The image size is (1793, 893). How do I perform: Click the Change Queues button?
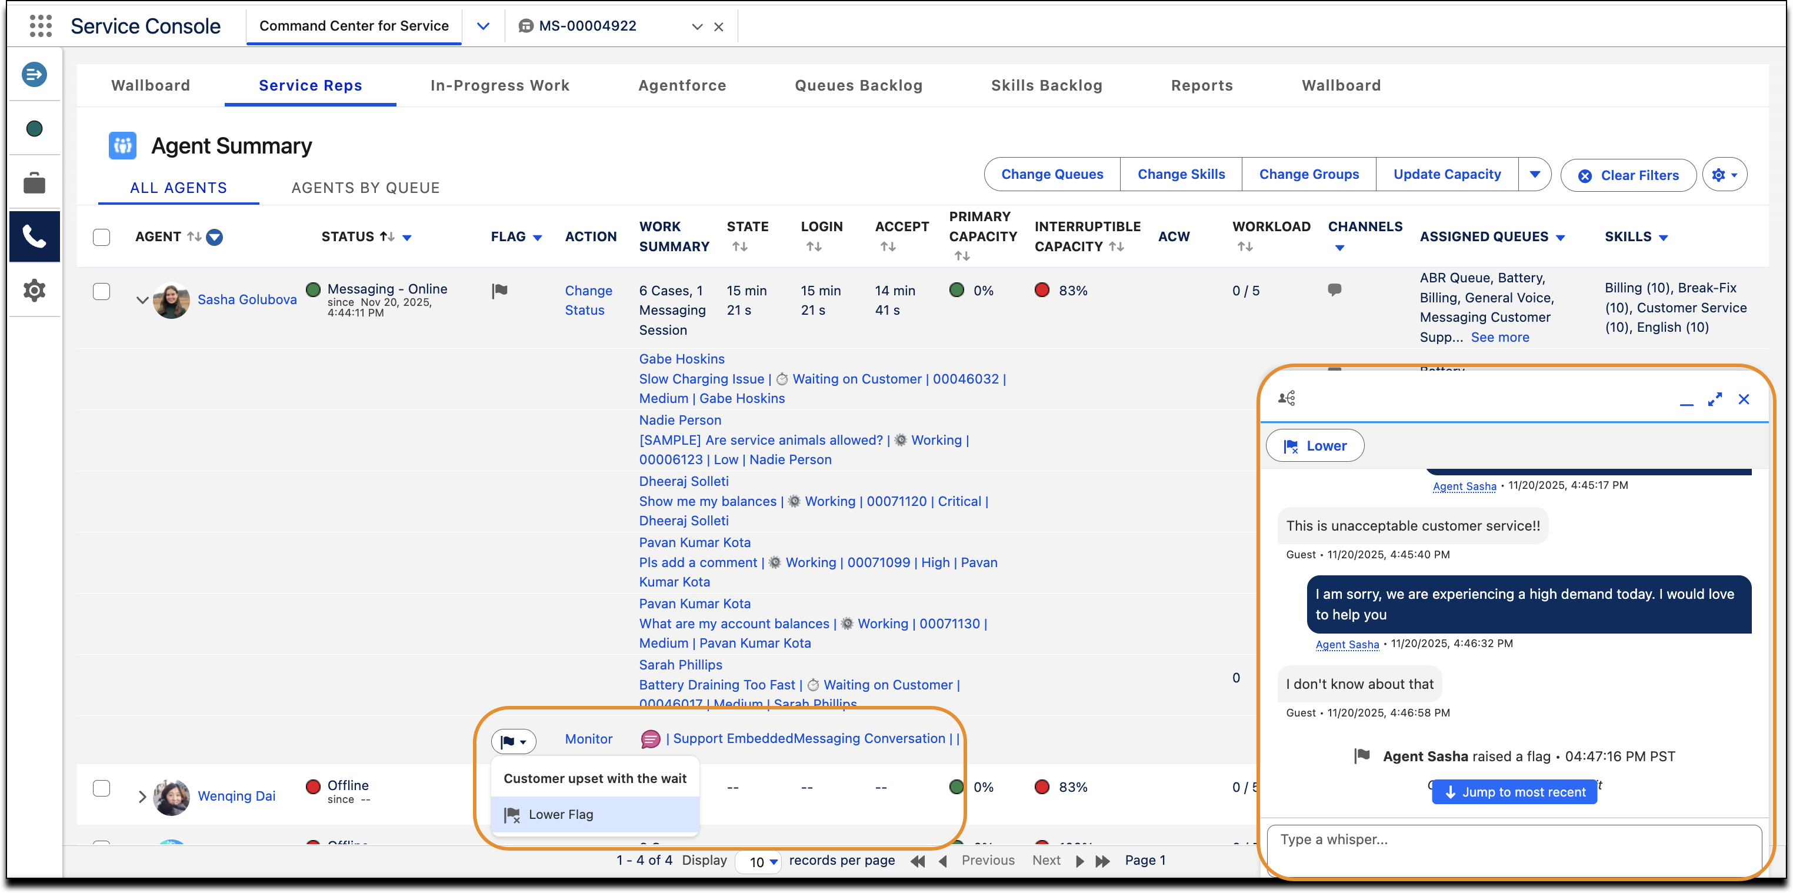point(1052,174)
